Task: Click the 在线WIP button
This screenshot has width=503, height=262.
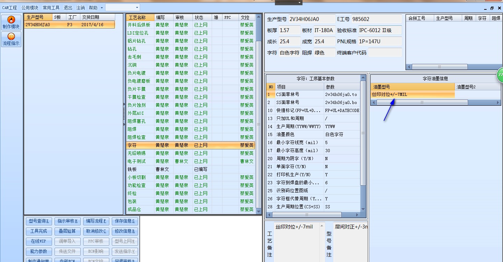Action: 38,241
